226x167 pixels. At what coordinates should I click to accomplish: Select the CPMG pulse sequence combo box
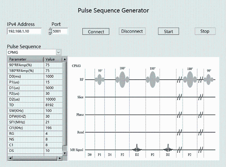pos(34,53)
